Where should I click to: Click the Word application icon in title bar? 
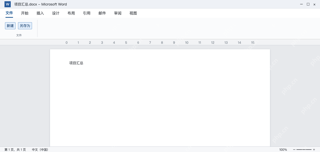7,4
